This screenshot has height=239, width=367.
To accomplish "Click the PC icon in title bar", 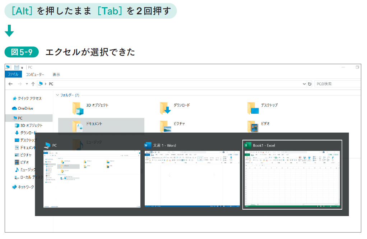I will (8, 67).
